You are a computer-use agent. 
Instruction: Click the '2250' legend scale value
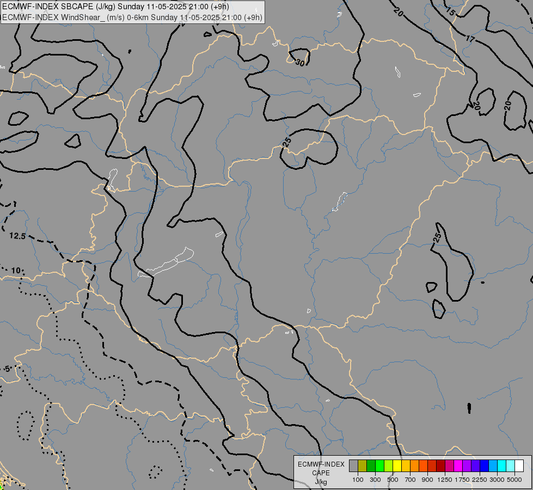(480, 480)
